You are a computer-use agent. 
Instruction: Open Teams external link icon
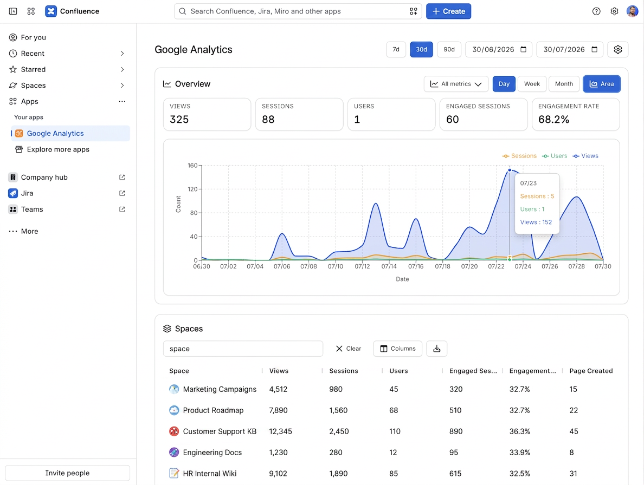point(122,209)
